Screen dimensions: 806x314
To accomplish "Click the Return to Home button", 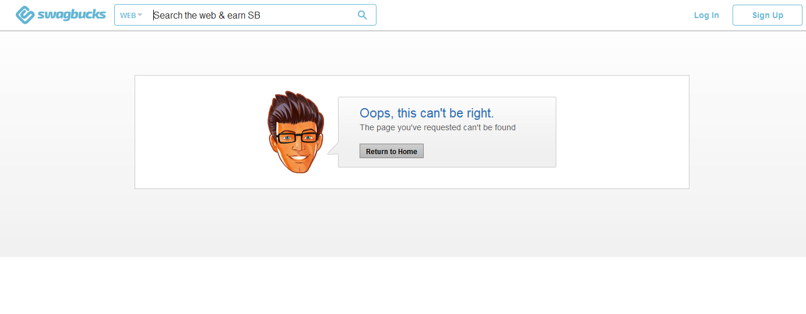I will 392,151.
